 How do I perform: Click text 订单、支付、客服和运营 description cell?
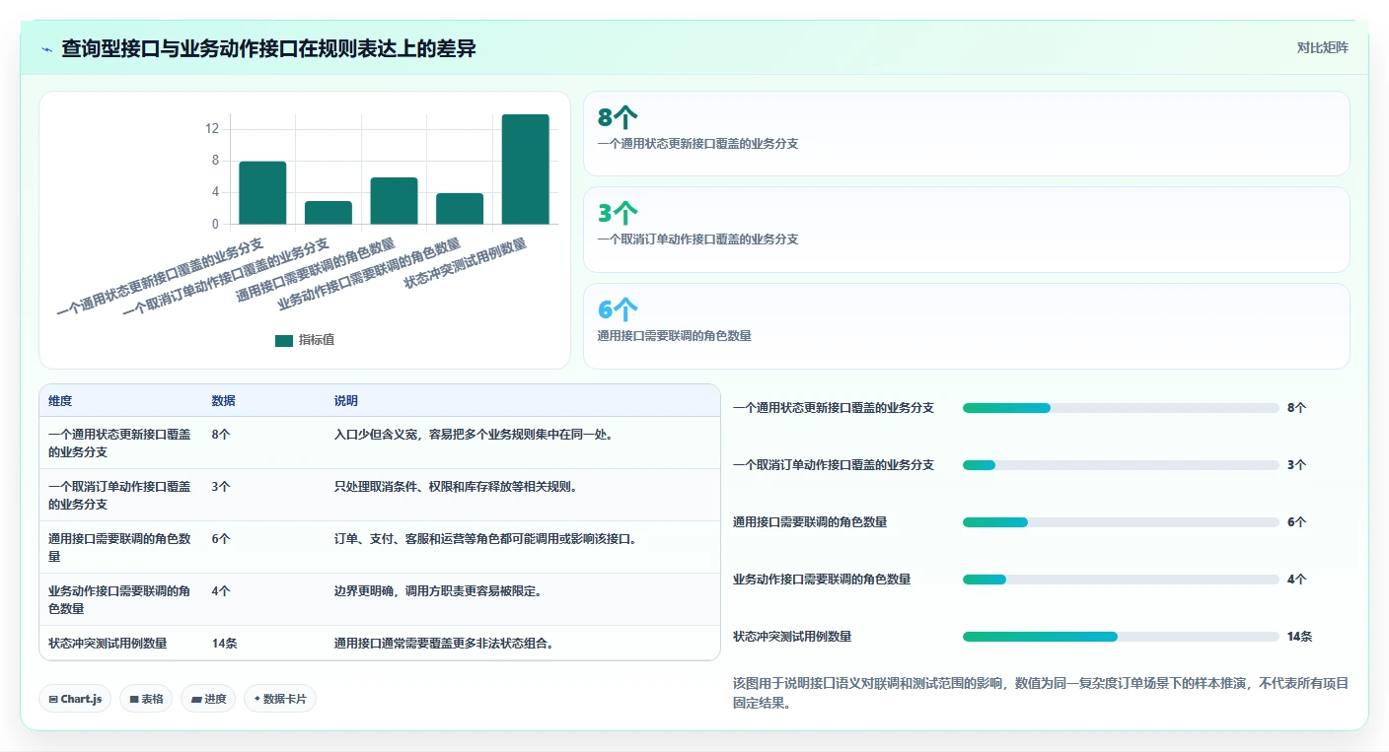coord(485,539)
